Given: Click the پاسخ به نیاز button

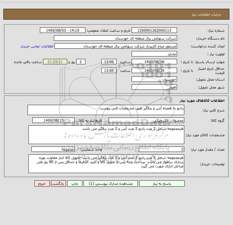Looking at the screenshot, I should (162, 184).
